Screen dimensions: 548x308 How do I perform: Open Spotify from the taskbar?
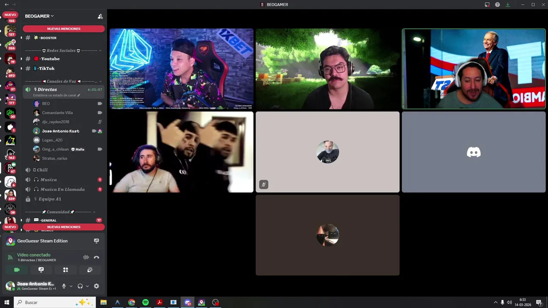click(x=146, y=302)
